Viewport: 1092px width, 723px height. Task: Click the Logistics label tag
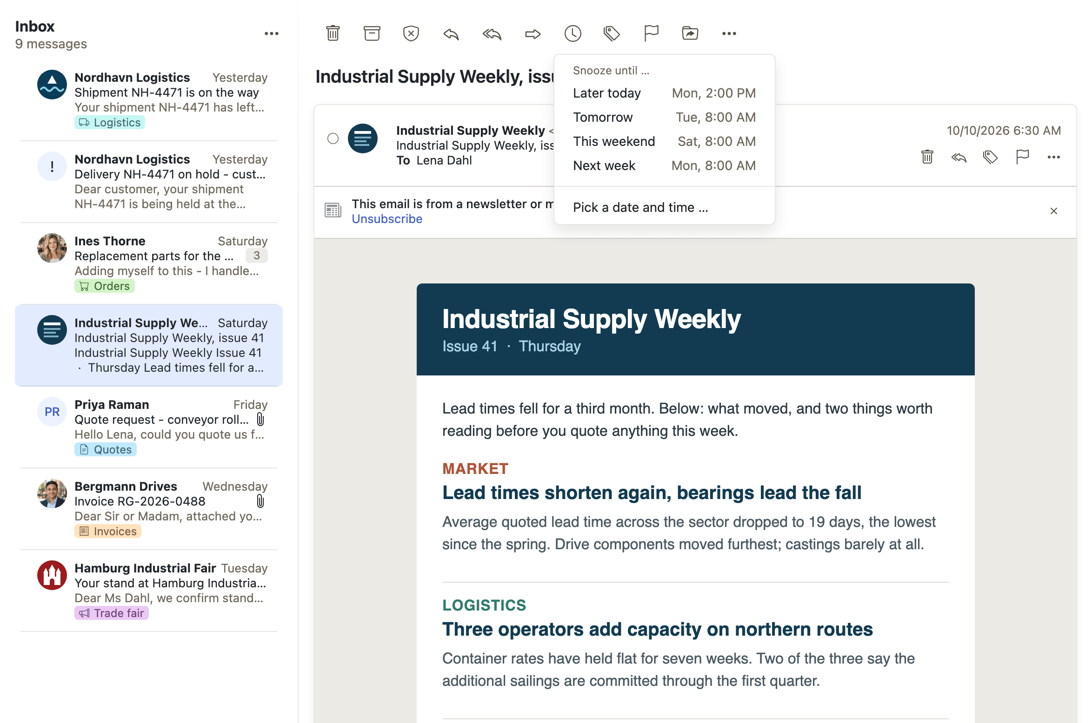click(110, 122)
